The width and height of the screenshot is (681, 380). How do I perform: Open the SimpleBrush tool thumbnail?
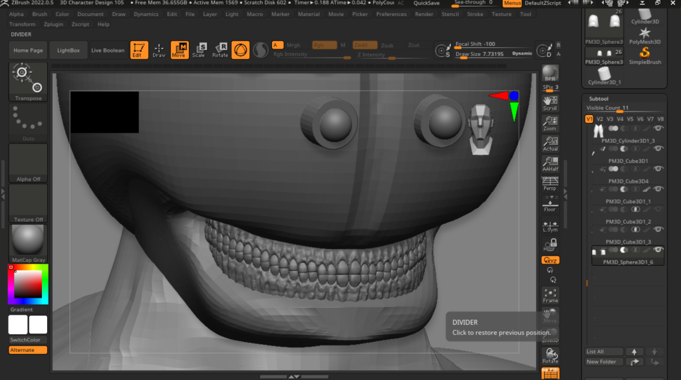644,54
